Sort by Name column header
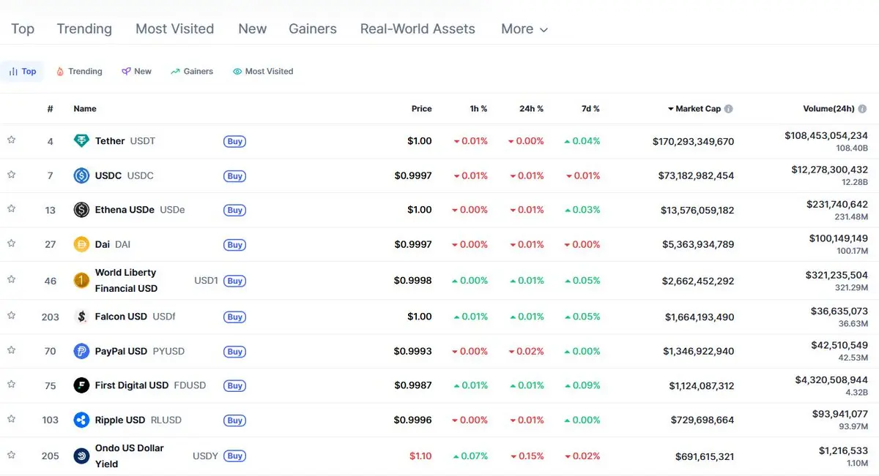Viewport: 879px width, 476px height. click(x=85, y=109)
